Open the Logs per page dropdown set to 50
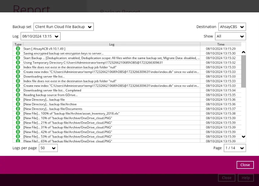The width and height of the screenshot is (259, 186). [48, 148]
